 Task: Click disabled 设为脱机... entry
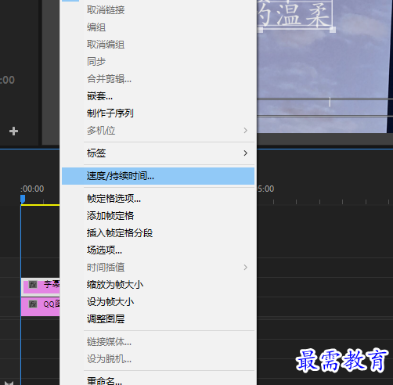click(x=158, y=359)
